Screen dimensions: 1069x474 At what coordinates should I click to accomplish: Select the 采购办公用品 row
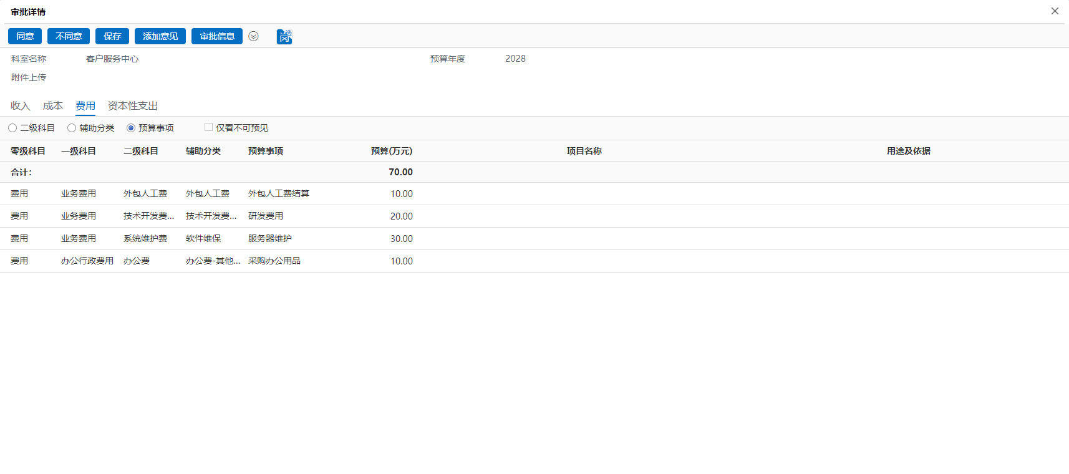tap(274, 261)
